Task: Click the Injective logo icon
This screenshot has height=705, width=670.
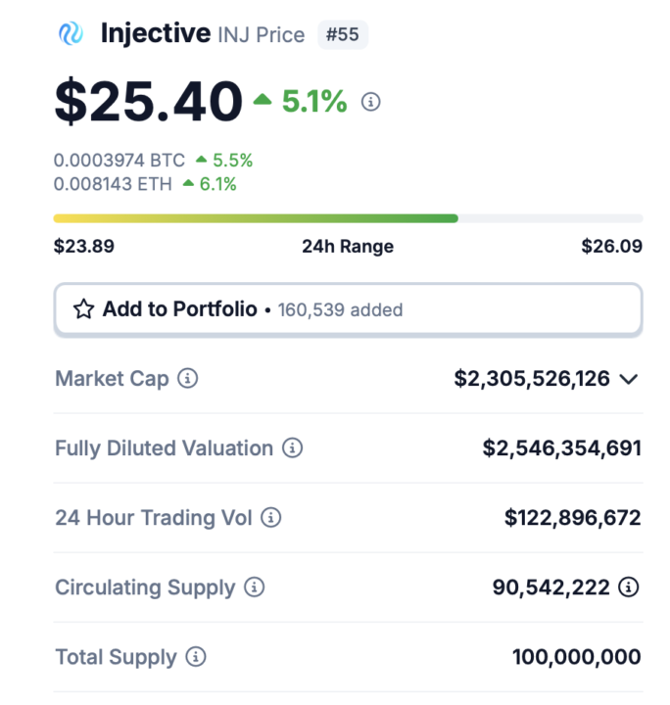Action: point(72,33)
